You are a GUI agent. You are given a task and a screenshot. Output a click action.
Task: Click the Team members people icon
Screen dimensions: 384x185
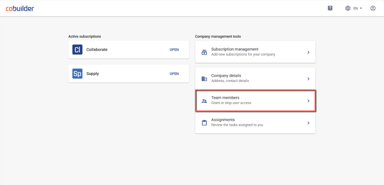[204, 101]
